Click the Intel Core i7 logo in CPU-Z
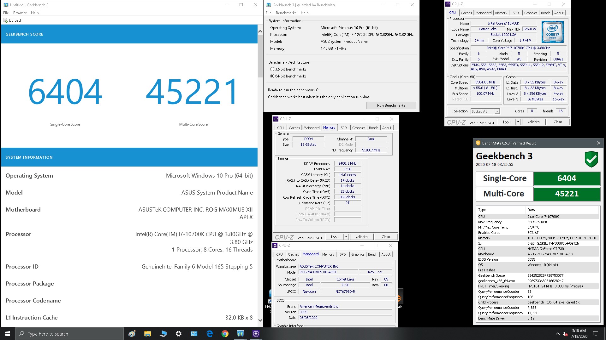606x340 pixels. pos(553,32)
